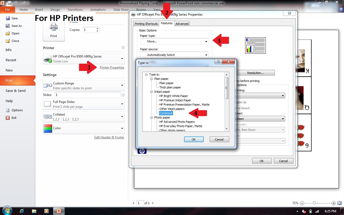Open the Windows Start button

pyautogui.click(x=7, y=211)
